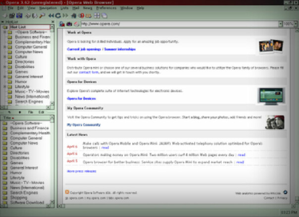Click the round web analytics badge icon in footer
The image size is (299, 217).
pyautogui.click(x=285, y=192)
